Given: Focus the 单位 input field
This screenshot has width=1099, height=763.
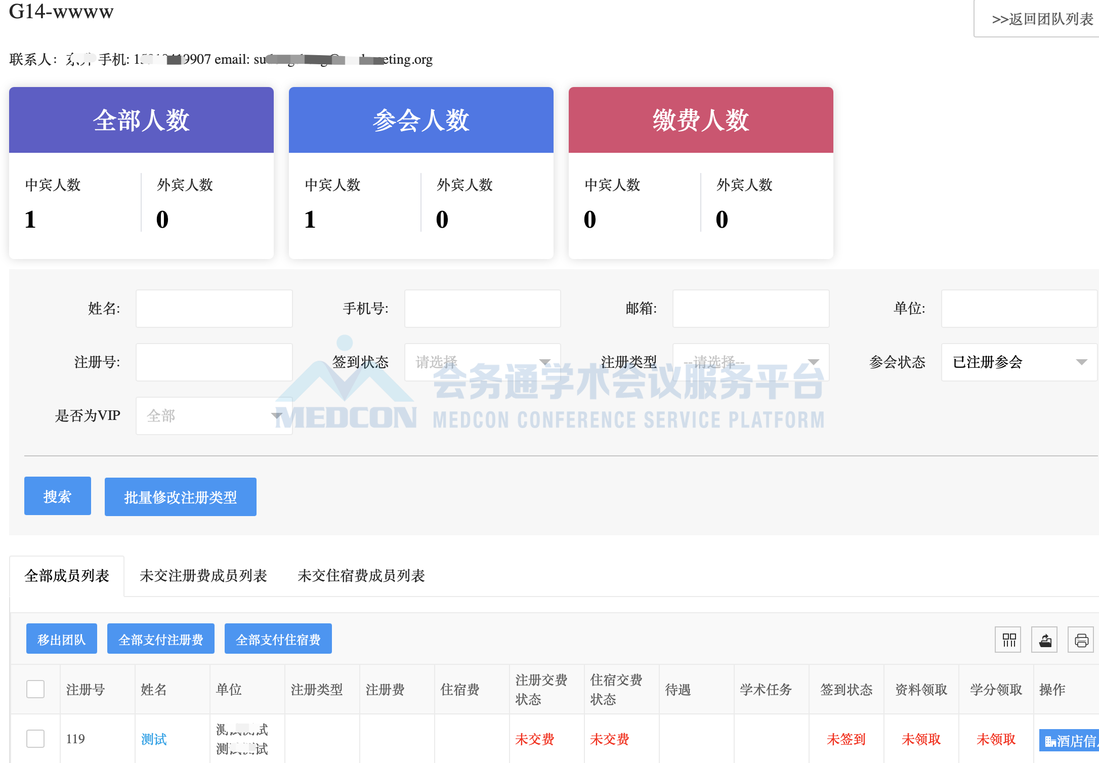Looking at the screenshot, I should [1019, 308].
